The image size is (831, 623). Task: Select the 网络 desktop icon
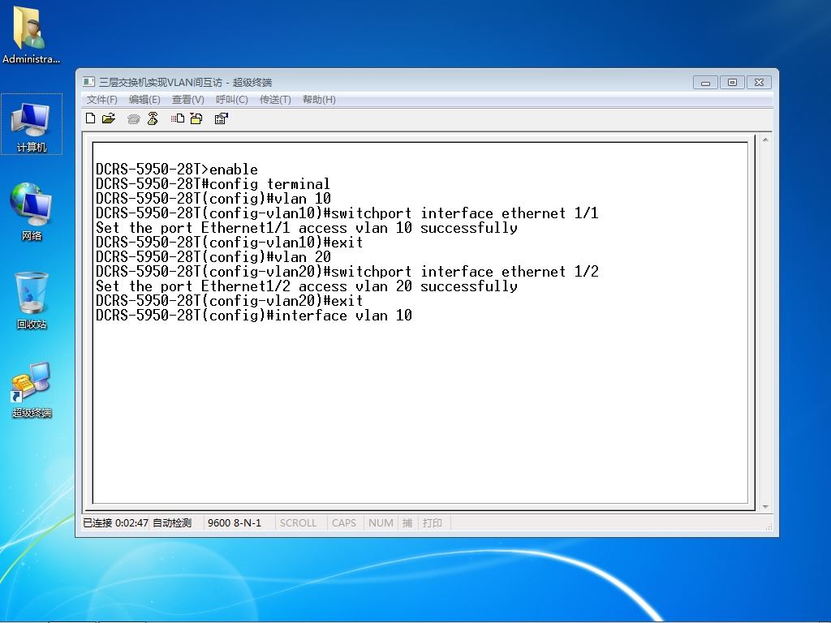tap(32, 212)
